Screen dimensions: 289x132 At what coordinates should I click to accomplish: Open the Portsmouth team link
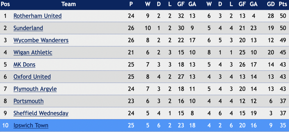29,101
